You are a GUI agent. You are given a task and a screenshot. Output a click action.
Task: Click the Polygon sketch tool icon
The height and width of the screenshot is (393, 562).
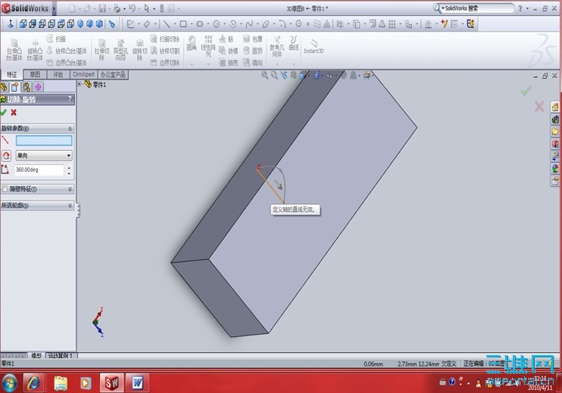(x=298, y=24)
